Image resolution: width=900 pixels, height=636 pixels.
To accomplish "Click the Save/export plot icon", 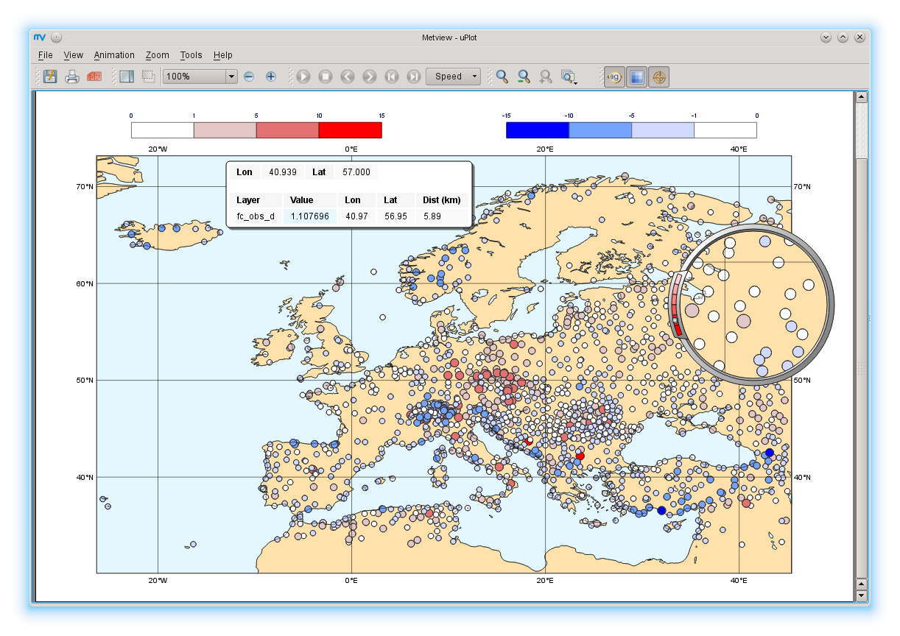I will tap(50, 76).
